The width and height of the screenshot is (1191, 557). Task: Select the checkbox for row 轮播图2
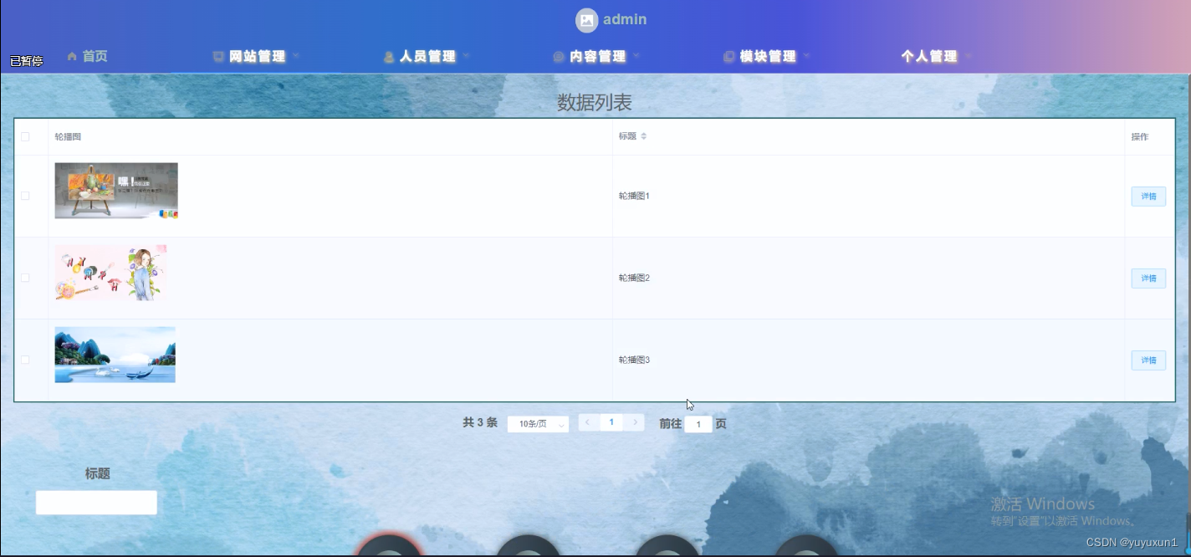coord(25,278)
